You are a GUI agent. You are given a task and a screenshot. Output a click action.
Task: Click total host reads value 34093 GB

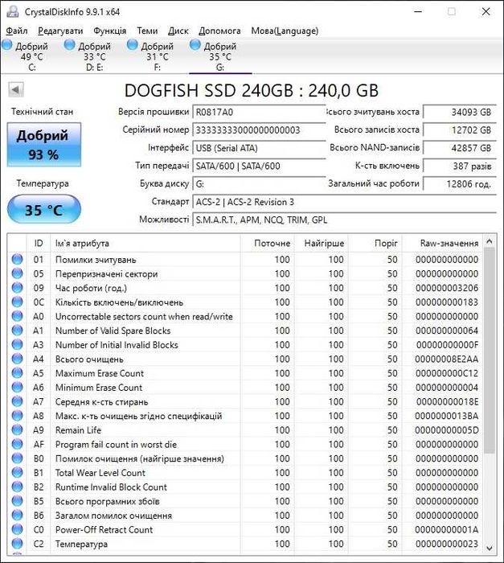point(460,112)
